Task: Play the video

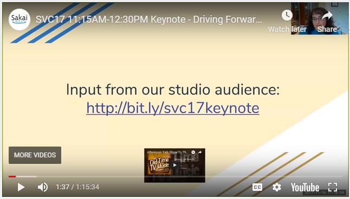Action: tap(21, 187)
